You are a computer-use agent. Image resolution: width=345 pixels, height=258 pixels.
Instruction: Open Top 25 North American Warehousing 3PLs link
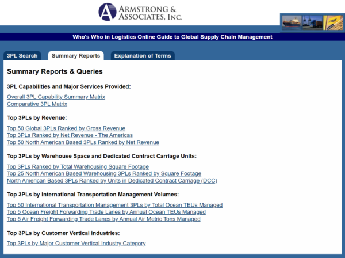point(104,173)
